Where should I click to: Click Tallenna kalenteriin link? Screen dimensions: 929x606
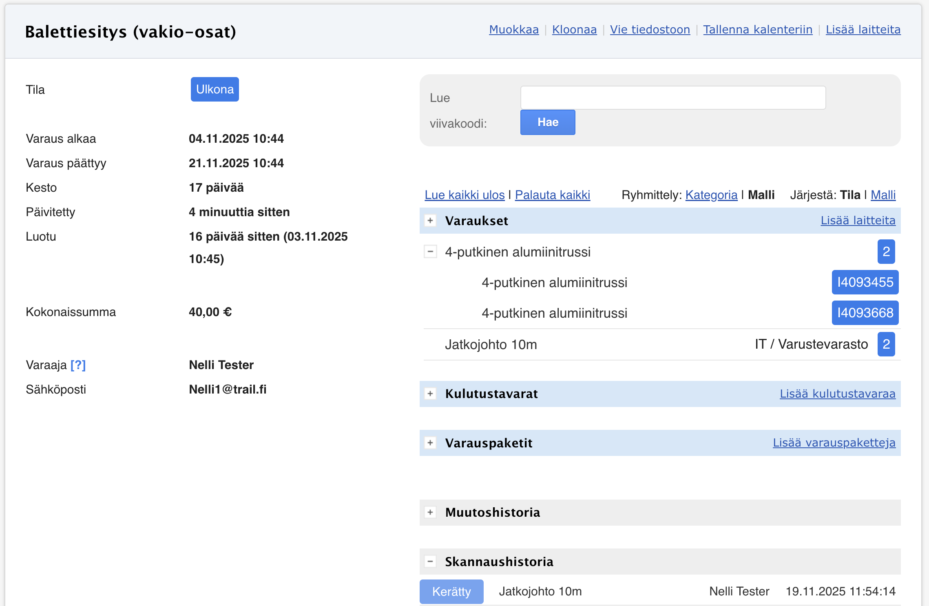(758, 30)
